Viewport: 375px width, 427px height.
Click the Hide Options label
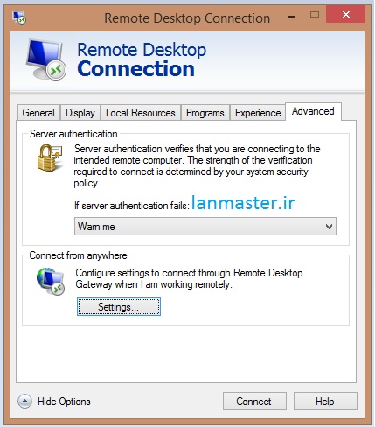point(64,402)
